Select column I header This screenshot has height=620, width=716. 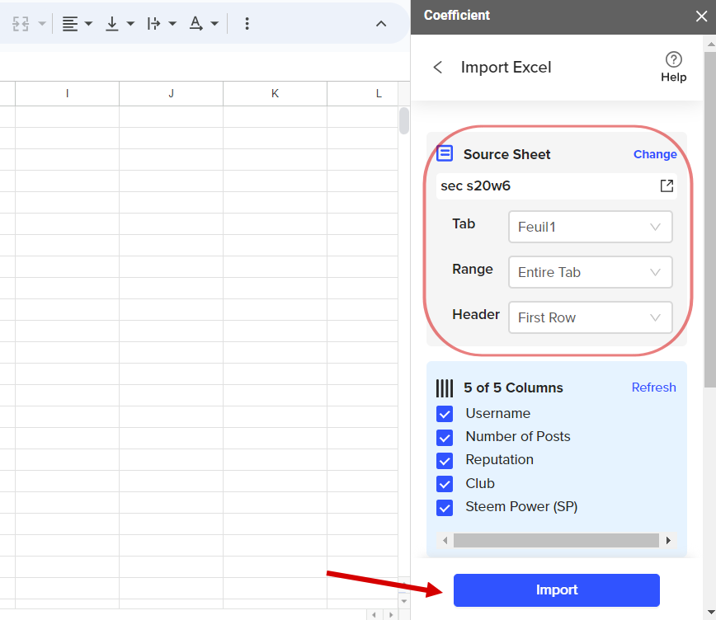[x=67, y=94]
